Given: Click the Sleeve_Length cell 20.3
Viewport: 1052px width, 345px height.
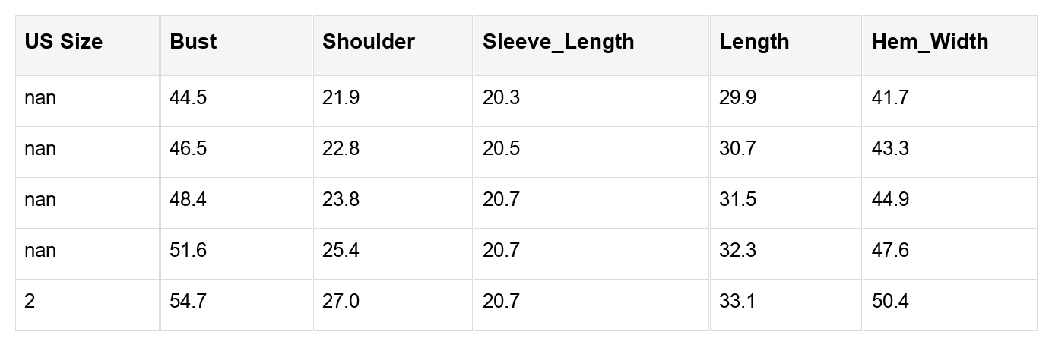Looking at the screenshot, I should pos(501,98).
